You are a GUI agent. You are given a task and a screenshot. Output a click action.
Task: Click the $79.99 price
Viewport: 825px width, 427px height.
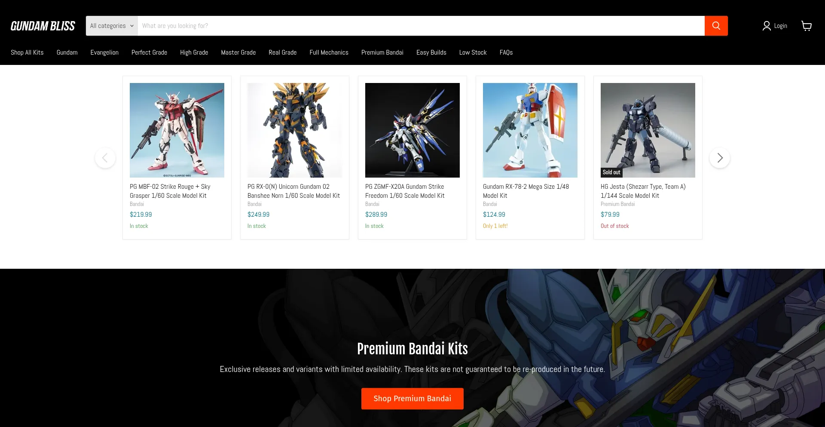610,215
